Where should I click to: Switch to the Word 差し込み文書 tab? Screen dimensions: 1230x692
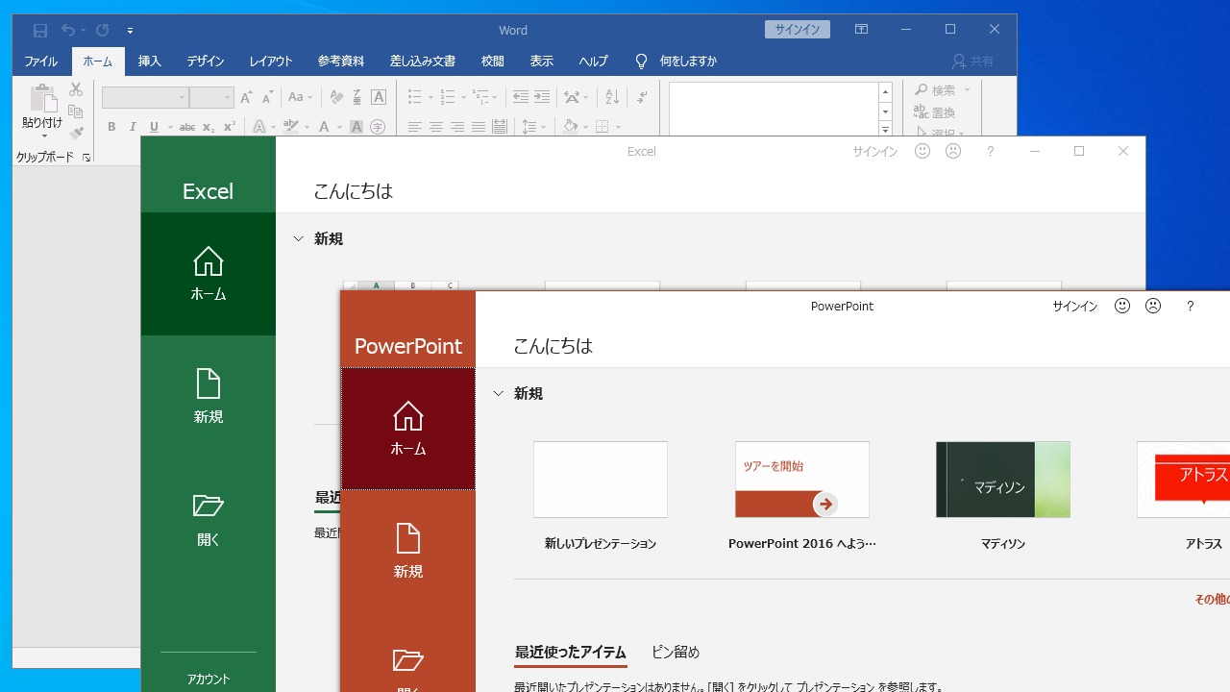pos(423,61)
